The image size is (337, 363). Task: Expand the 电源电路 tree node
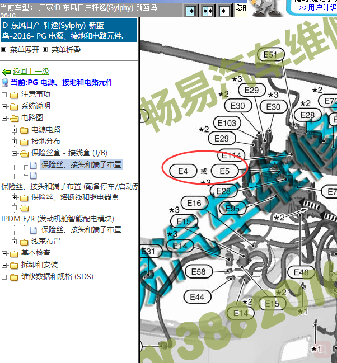[x=14, y=130]
